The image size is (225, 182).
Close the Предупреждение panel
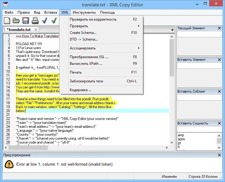(219, 155)
